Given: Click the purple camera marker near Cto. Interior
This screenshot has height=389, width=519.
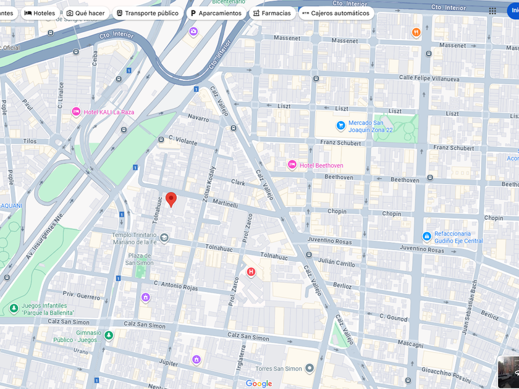Looking at the screenshot, I should [x=193, y=31].
